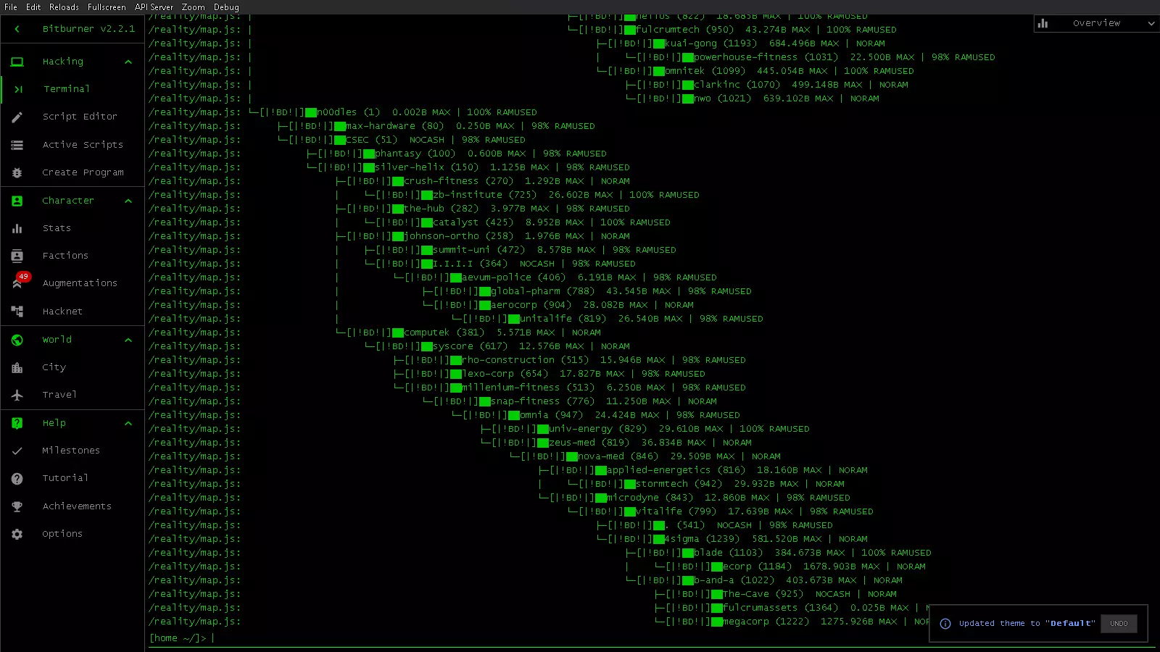Open the API Server menu

(x=154, y=7)
